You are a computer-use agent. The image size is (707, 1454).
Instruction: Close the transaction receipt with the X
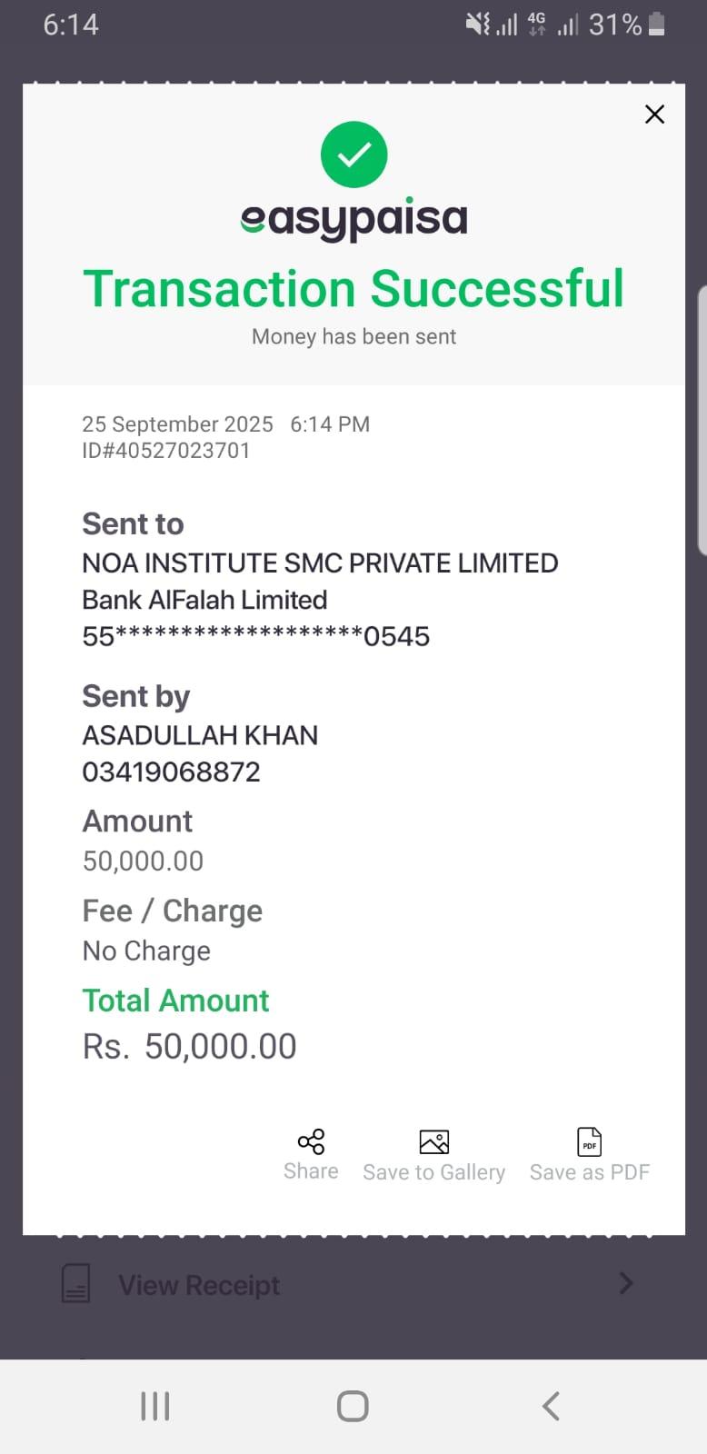point(654,115)
